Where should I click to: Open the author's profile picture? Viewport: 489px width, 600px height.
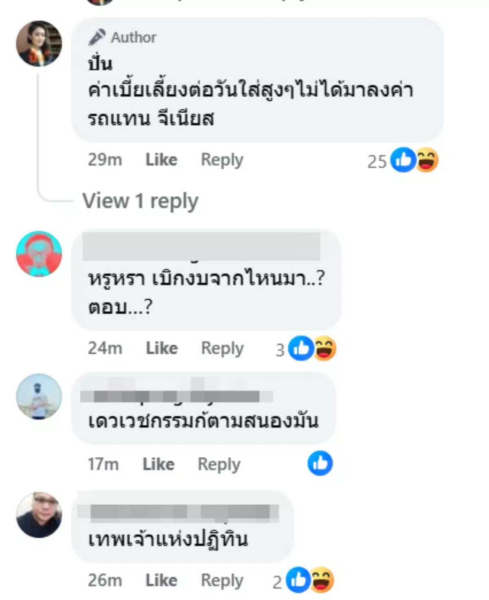tap(39, 44)
